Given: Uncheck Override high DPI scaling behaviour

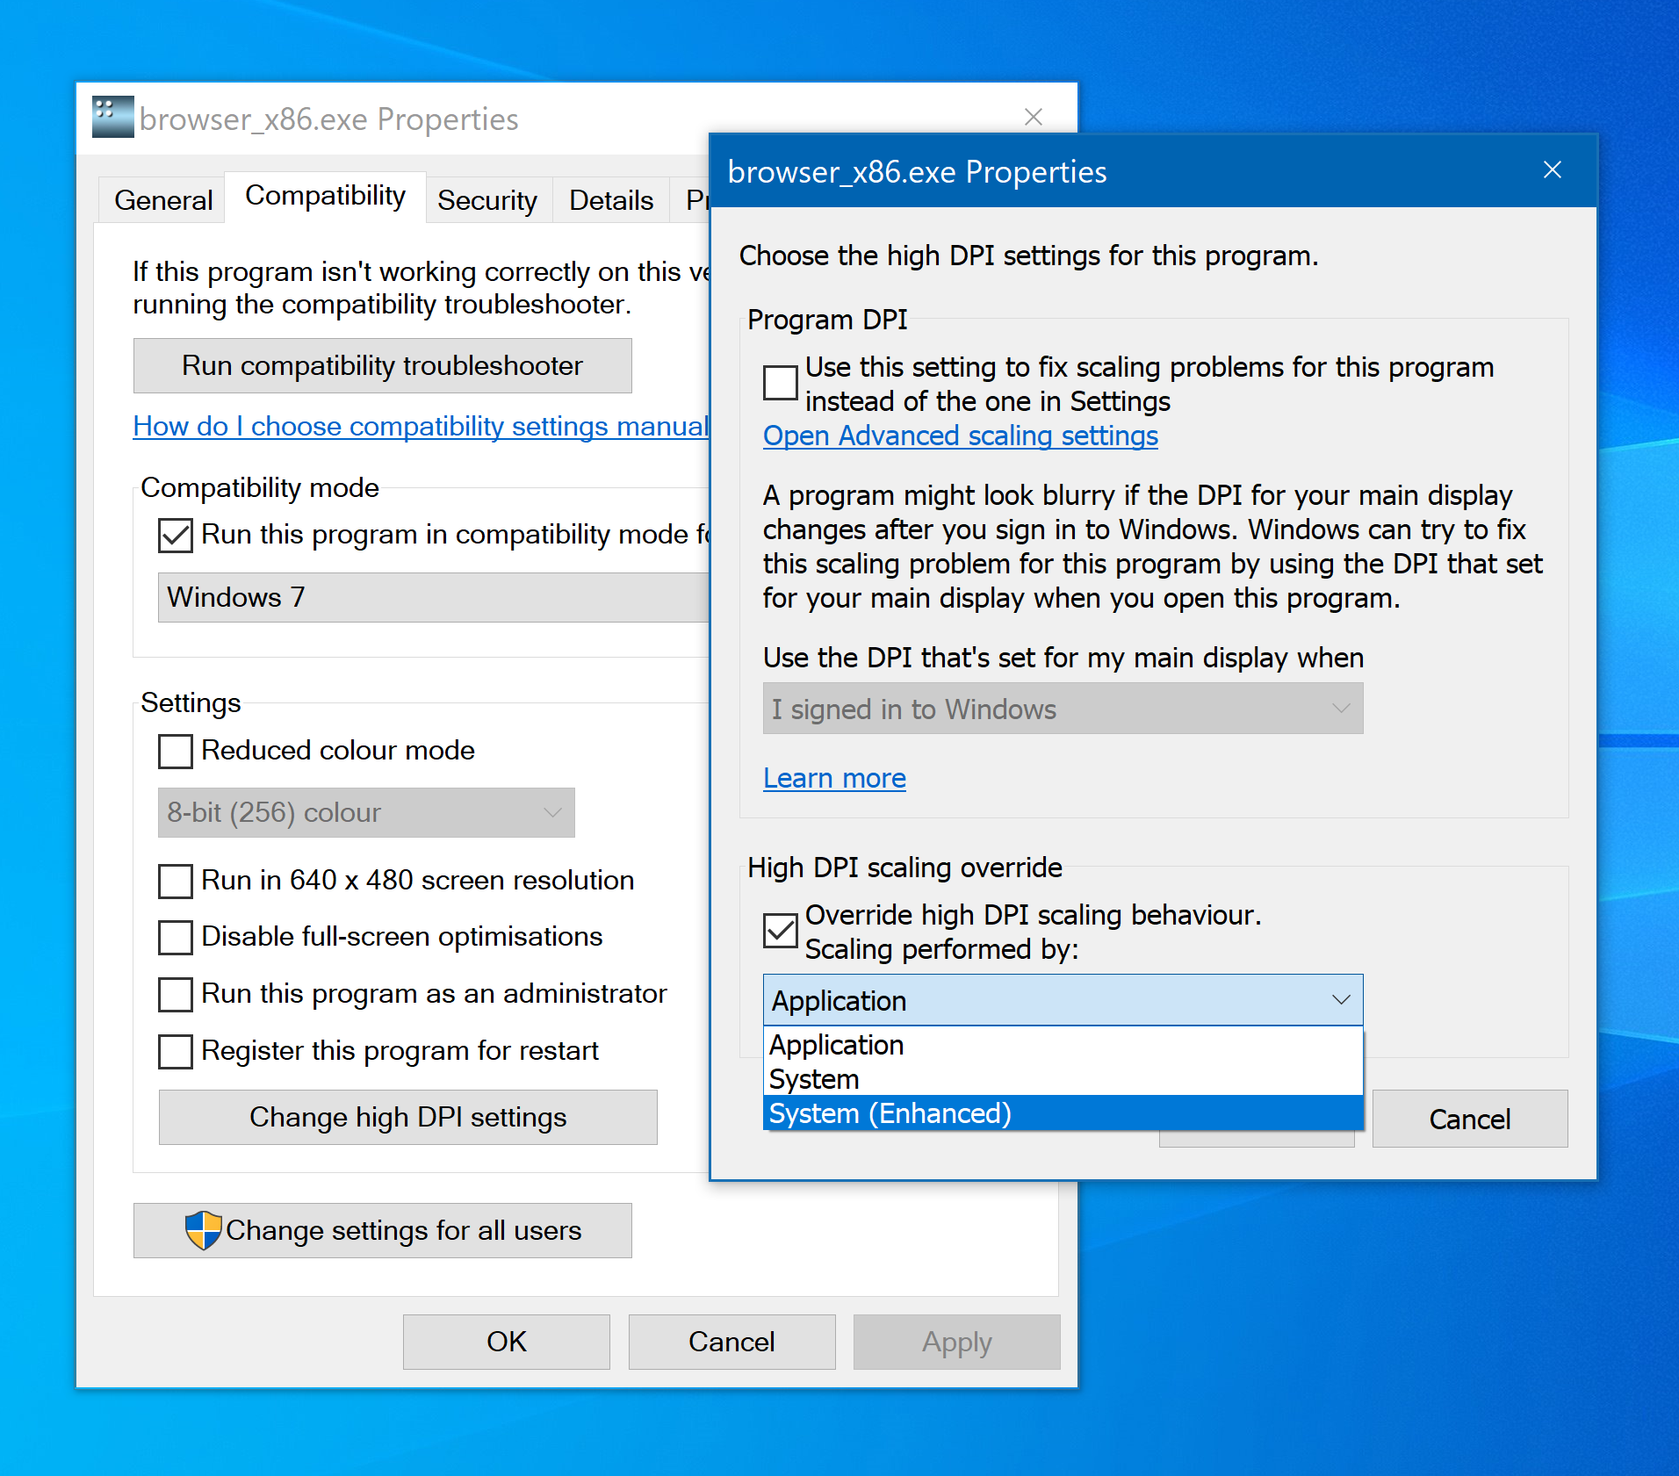Looking at the screenshot, I should (x=780, y=931).
